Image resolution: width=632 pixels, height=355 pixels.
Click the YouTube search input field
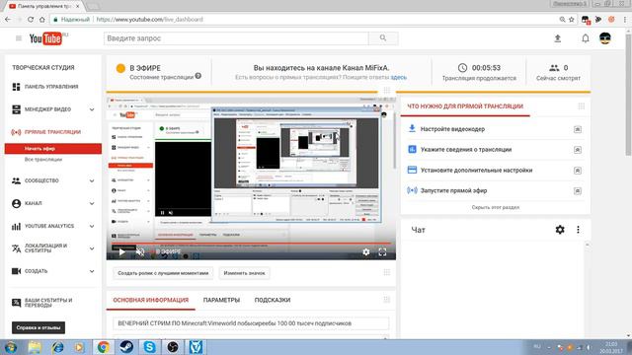(236, 38)
